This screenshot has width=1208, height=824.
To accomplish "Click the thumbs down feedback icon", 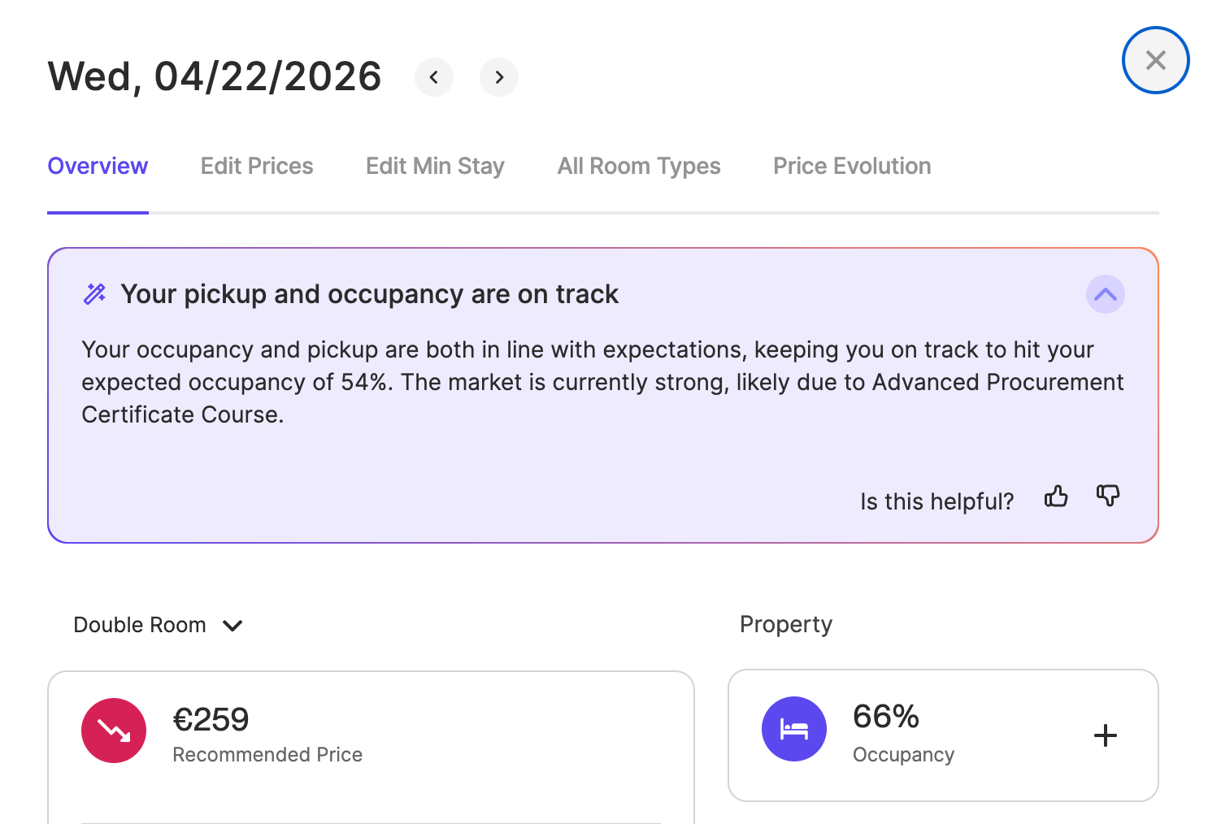I will click(1107, 496).
